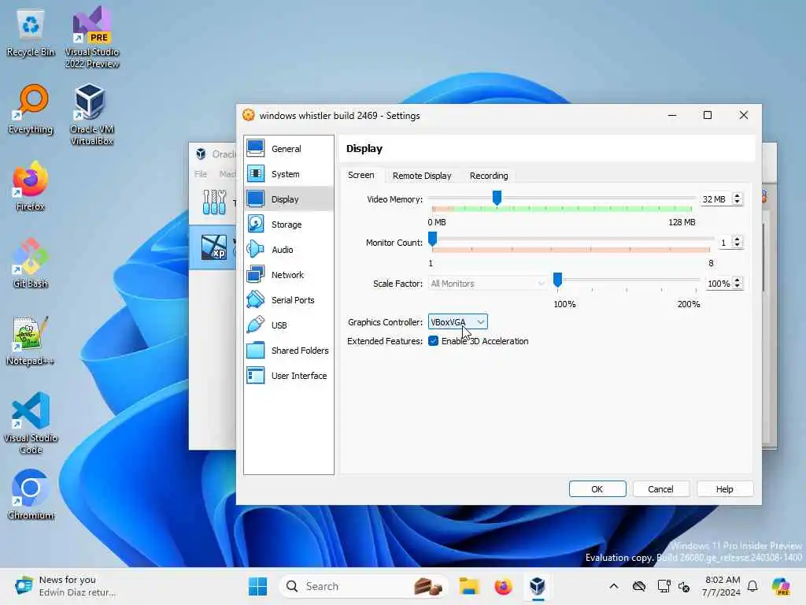This screenshot has width=806, height=605.
Task: Click the Oracle VM VirtualBox desktop shortcut
Action: (x=91, y=114)
